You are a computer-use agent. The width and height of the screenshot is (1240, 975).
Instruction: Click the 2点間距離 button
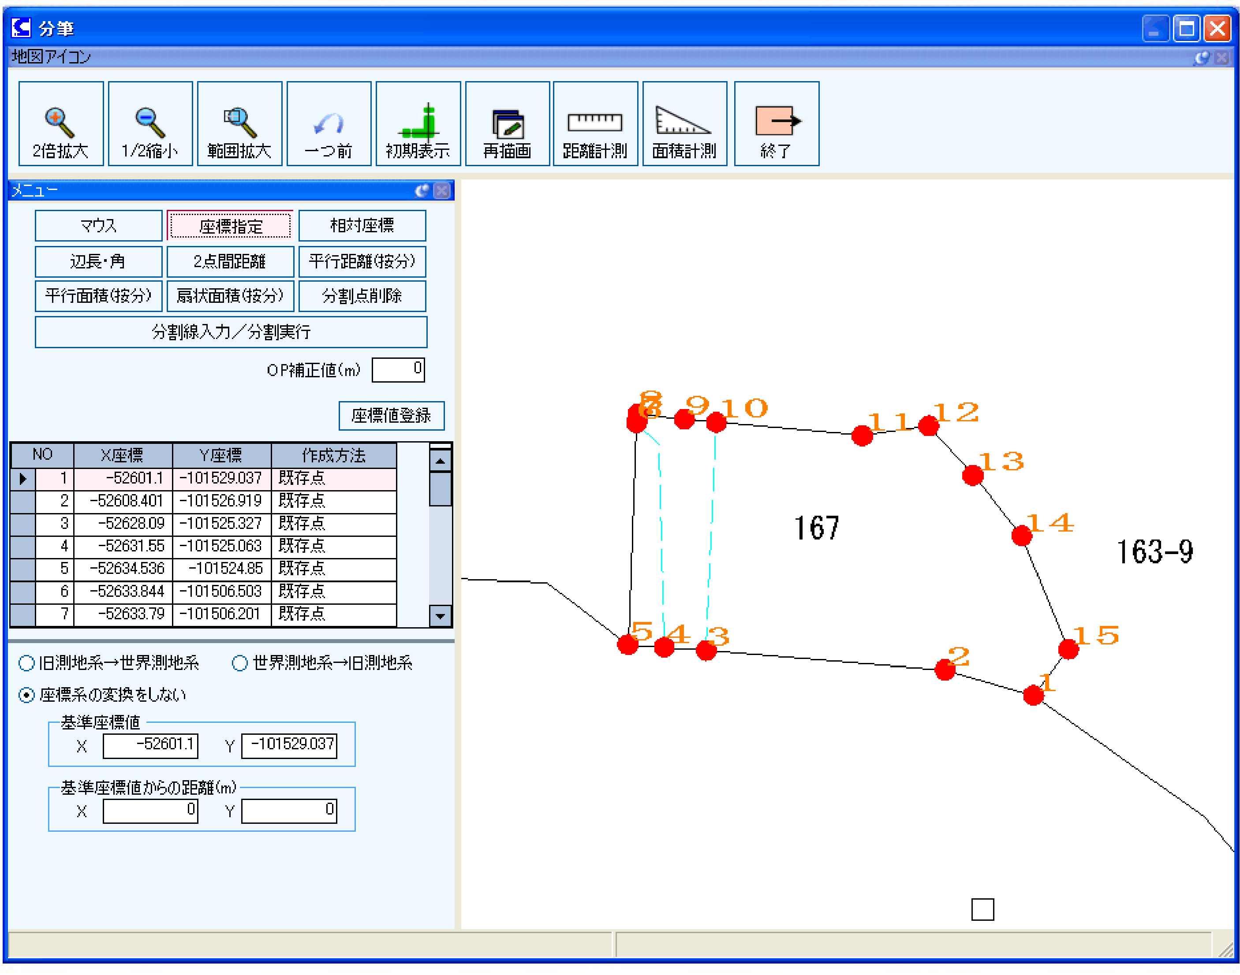[x=230, y=261]
